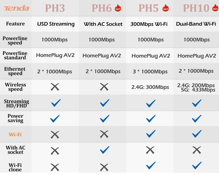Click the "Dual-Band Wi-Fi" feature text

coord(196,24)
